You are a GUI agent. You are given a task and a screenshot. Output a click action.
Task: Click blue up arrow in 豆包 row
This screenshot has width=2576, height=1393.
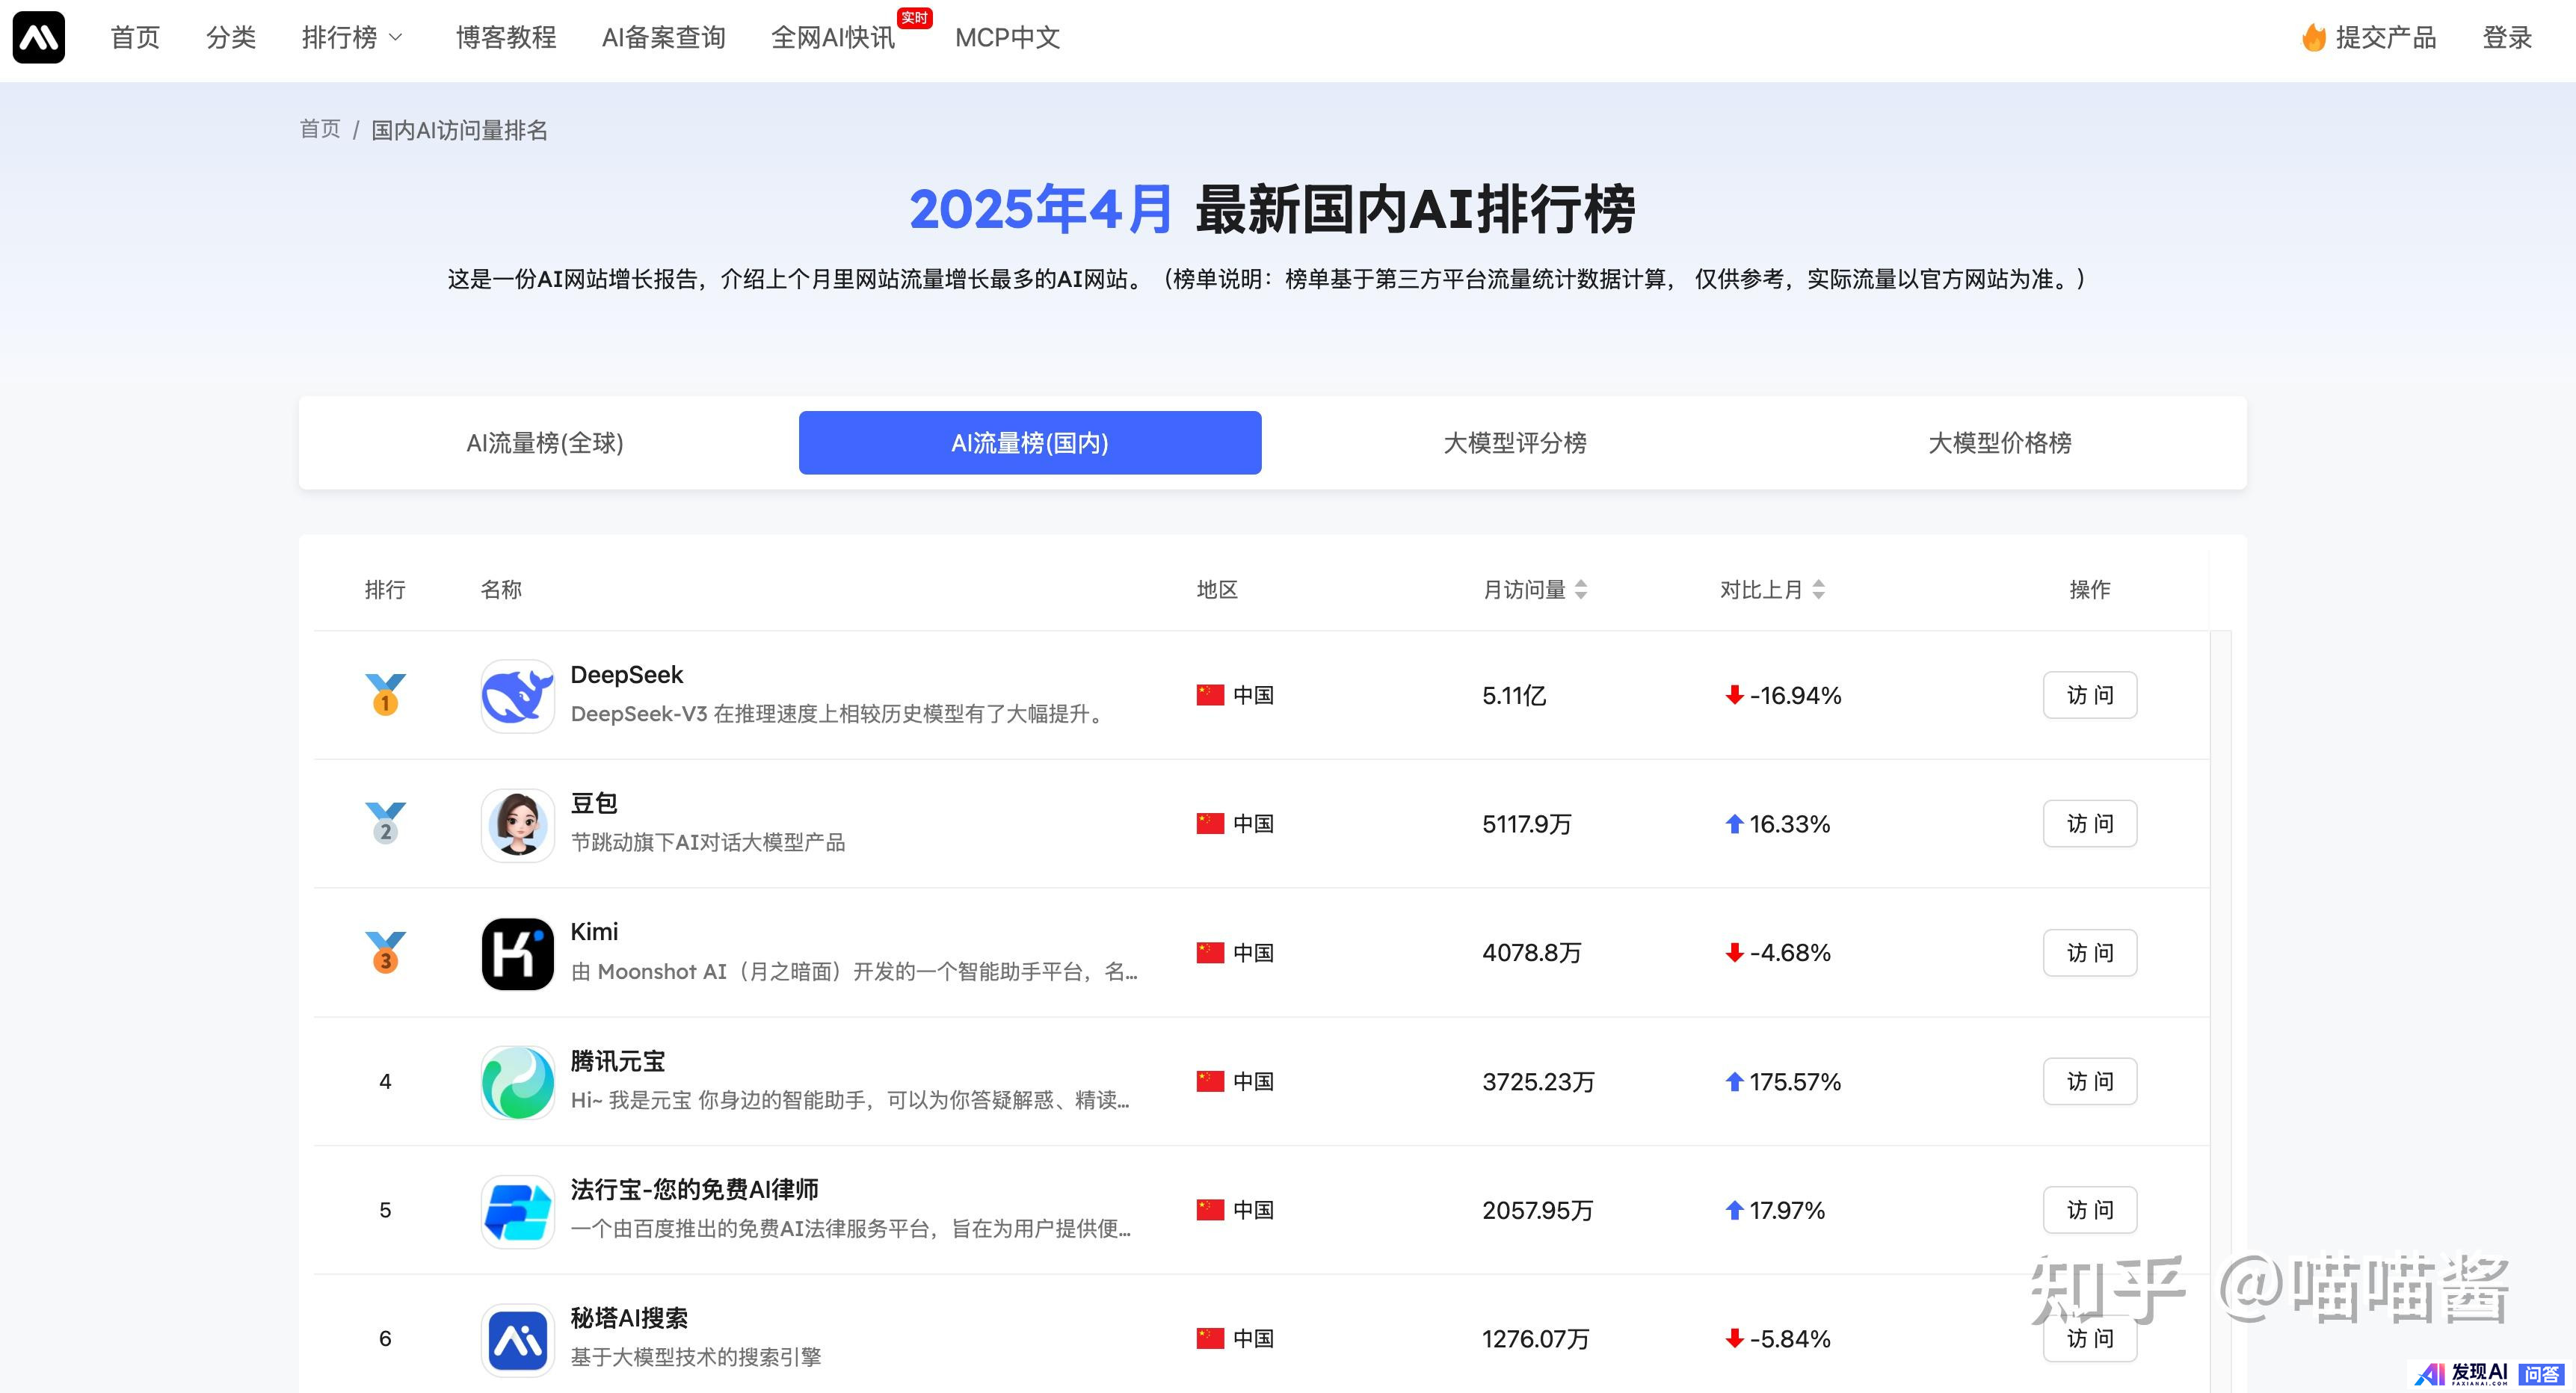pyautogui.click(x=1734, y=824)
